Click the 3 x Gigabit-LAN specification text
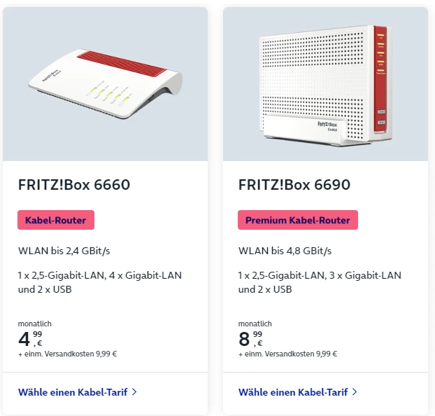The width and height of the screenshot is (435, 416). (366, 275)
